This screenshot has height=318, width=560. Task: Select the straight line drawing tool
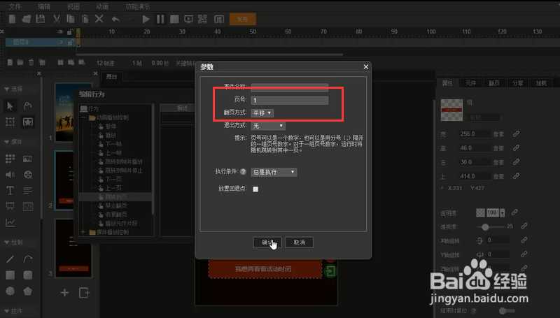(10, 259)
